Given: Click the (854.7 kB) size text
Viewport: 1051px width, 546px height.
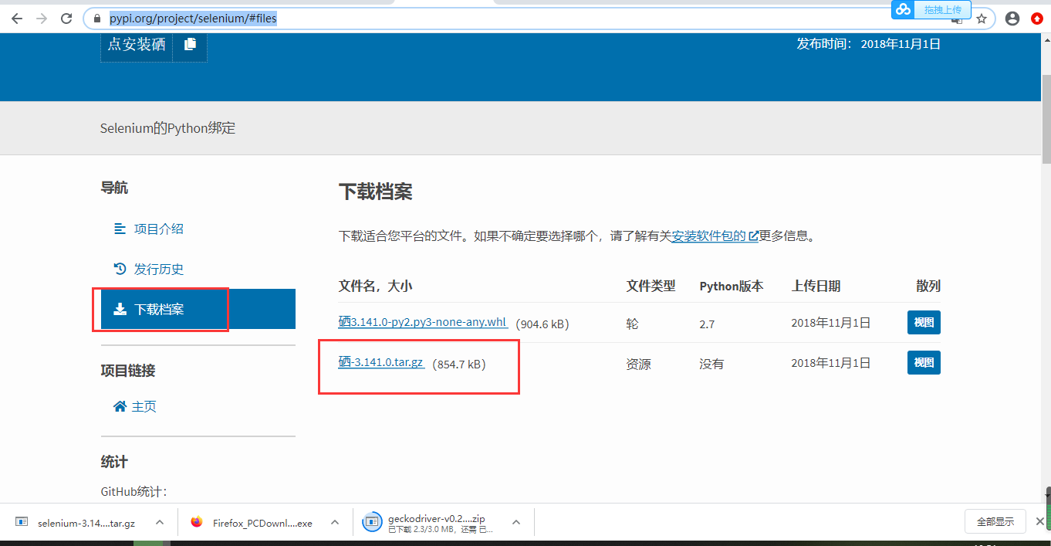Looking at the screenshot, I should pos(459,364).
